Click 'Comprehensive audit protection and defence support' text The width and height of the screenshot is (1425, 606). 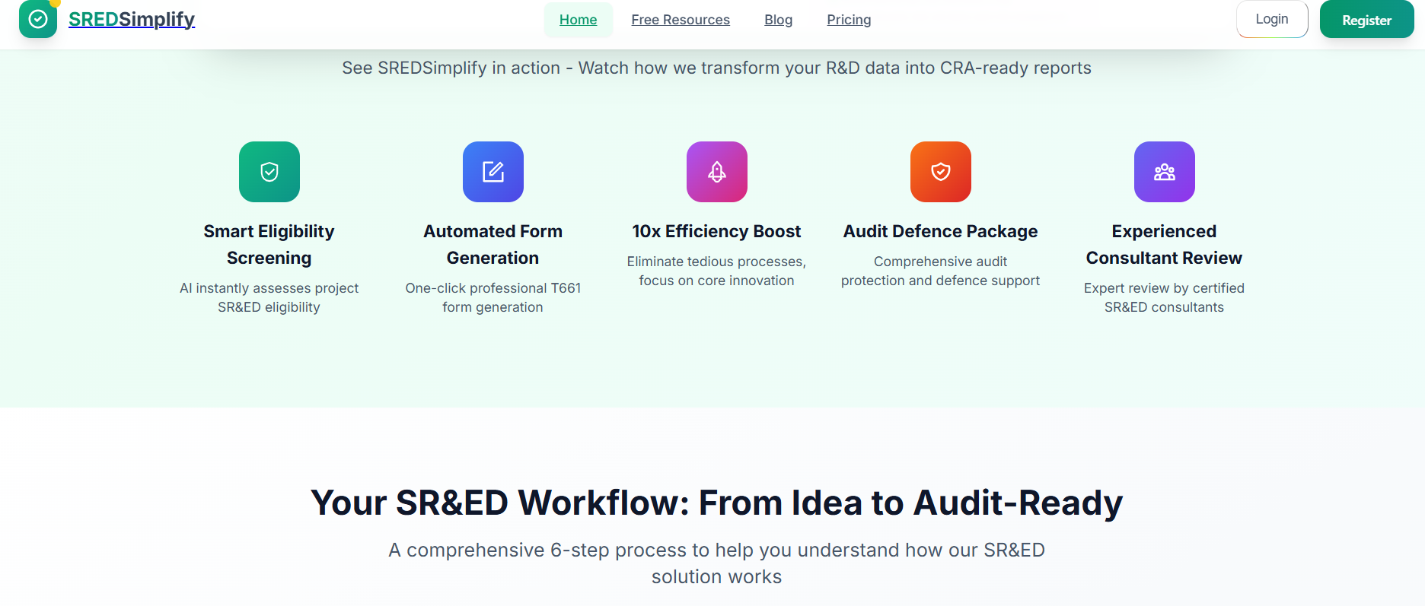pyautogui.click(x=940, y=271)
